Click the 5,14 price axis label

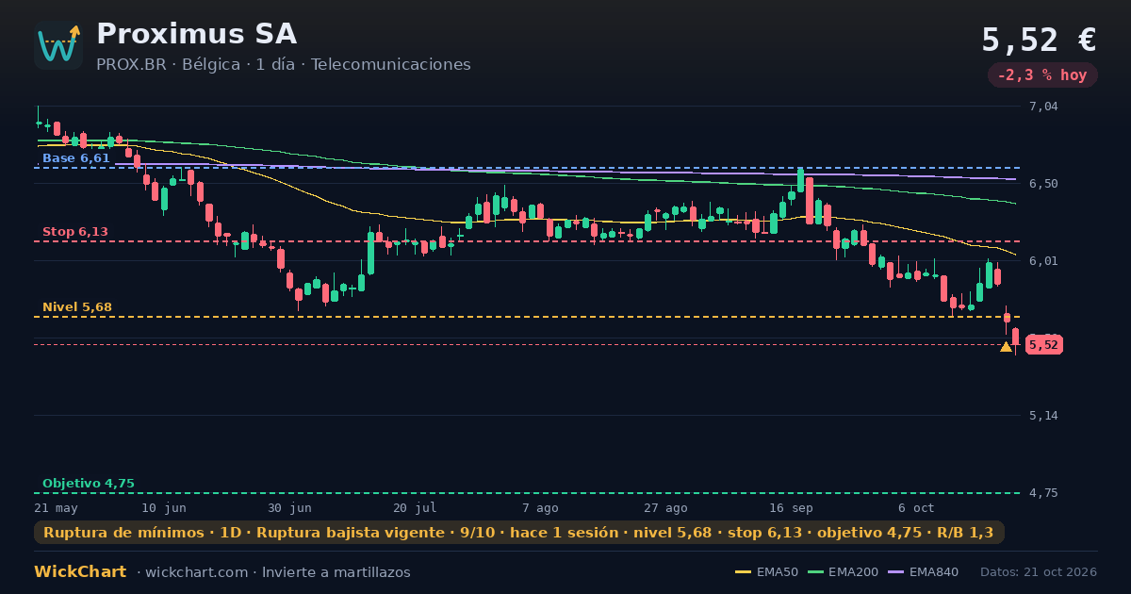(1043, 416)
